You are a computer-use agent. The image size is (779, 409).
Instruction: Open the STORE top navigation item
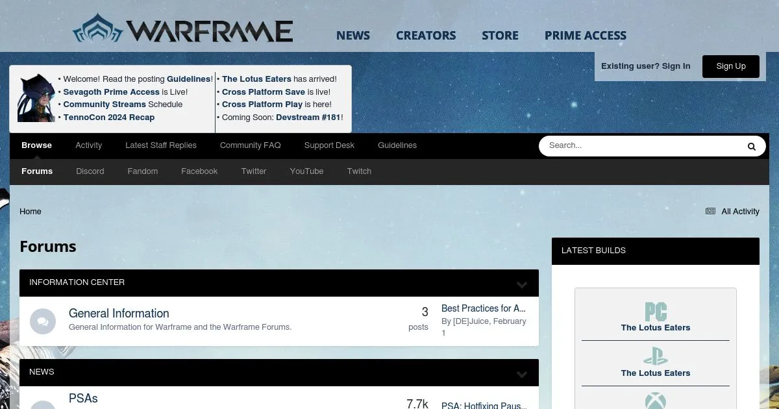pos(500,36)
